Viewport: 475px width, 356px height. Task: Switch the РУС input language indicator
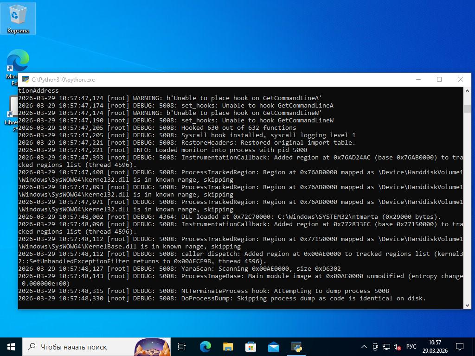411,347
